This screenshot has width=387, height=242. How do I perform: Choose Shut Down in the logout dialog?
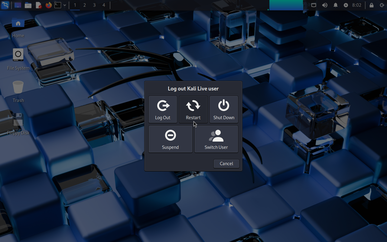coord(224,109)
